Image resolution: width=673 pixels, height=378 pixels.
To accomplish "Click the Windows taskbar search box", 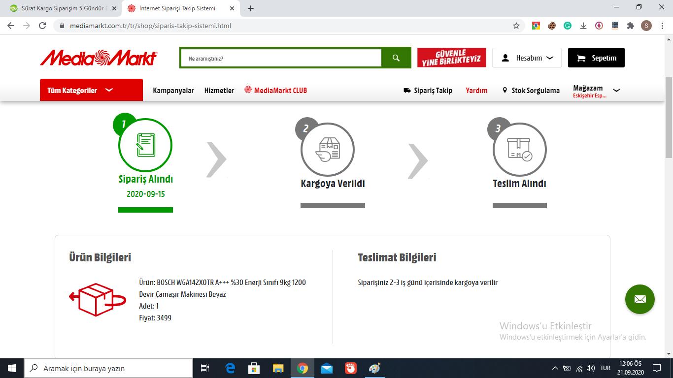I will tap(108, 368).
